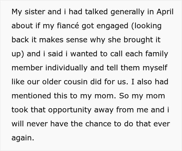
Task: Click the word "cousin" in the paragraph
Action: pos(75,82)
